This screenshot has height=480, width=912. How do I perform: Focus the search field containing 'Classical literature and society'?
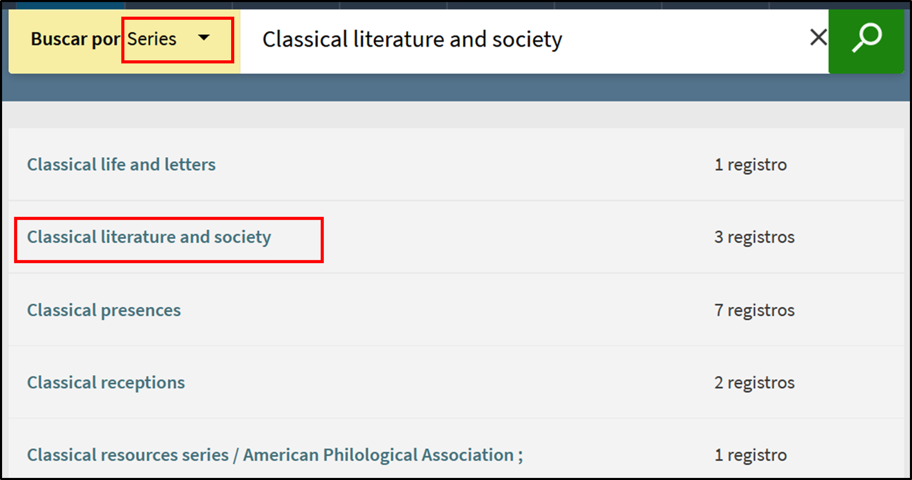(x=524, y=40)
